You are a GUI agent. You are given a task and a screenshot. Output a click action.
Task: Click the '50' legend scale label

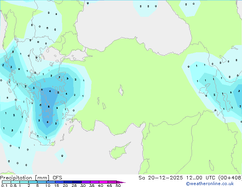(118, 185)
